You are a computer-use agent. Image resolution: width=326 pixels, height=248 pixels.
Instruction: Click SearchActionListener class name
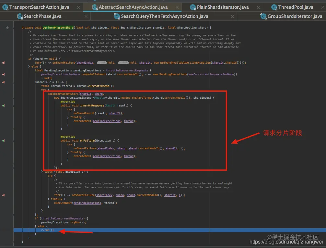pos(77,98)
